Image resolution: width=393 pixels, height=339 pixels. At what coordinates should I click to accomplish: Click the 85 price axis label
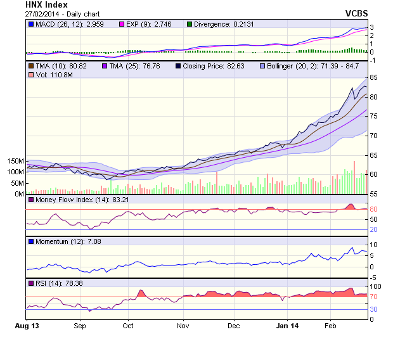[374, 77]
